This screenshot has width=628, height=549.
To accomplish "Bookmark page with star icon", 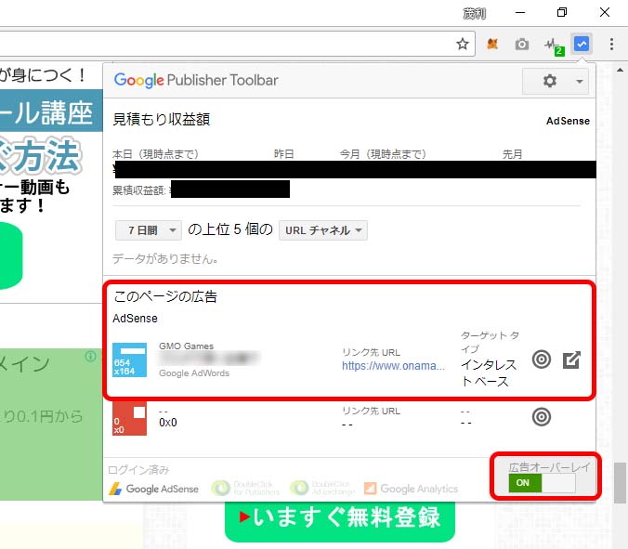I will pyautogui.click(x=463, y=44).
